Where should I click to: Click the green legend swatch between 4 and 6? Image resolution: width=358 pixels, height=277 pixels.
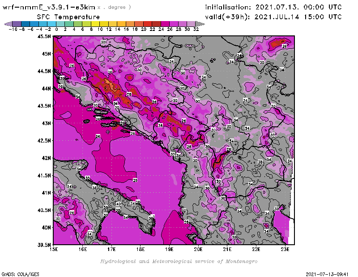coord(78,24)
